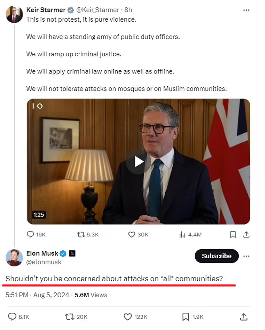Reply to Keir Starmer's post
The height and width of the screenshot is (330, 265).
point(31,235)
